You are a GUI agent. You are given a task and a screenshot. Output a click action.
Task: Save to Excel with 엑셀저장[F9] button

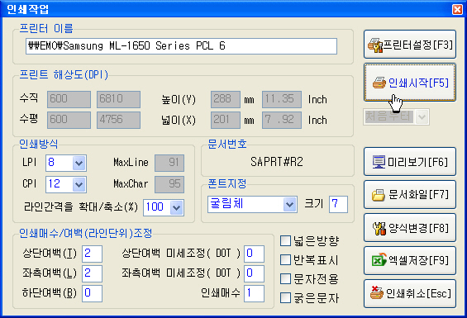[410, 261]
